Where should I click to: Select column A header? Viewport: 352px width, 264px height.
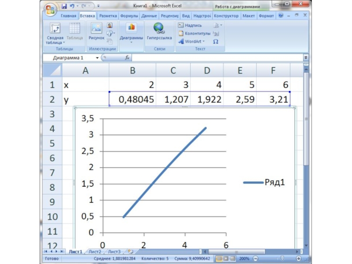coord(85,70)
